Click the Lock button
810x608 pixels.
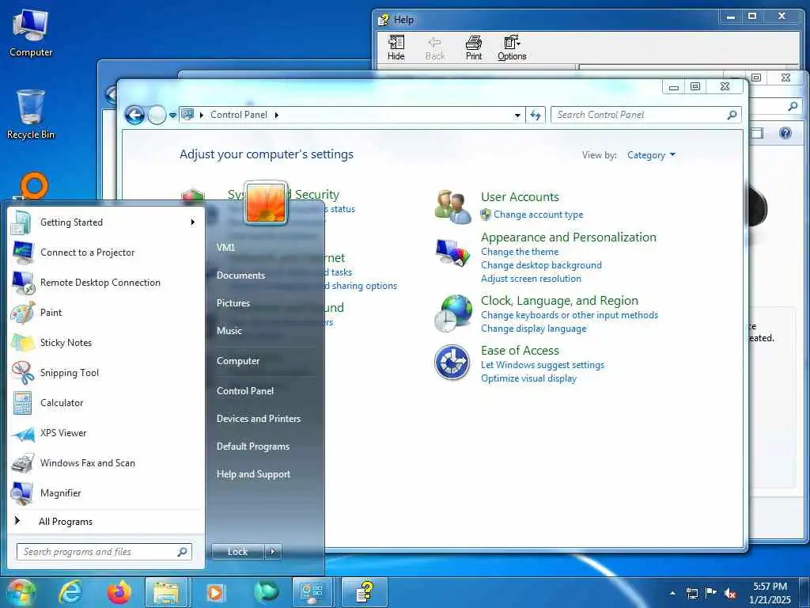click(238, 552)
